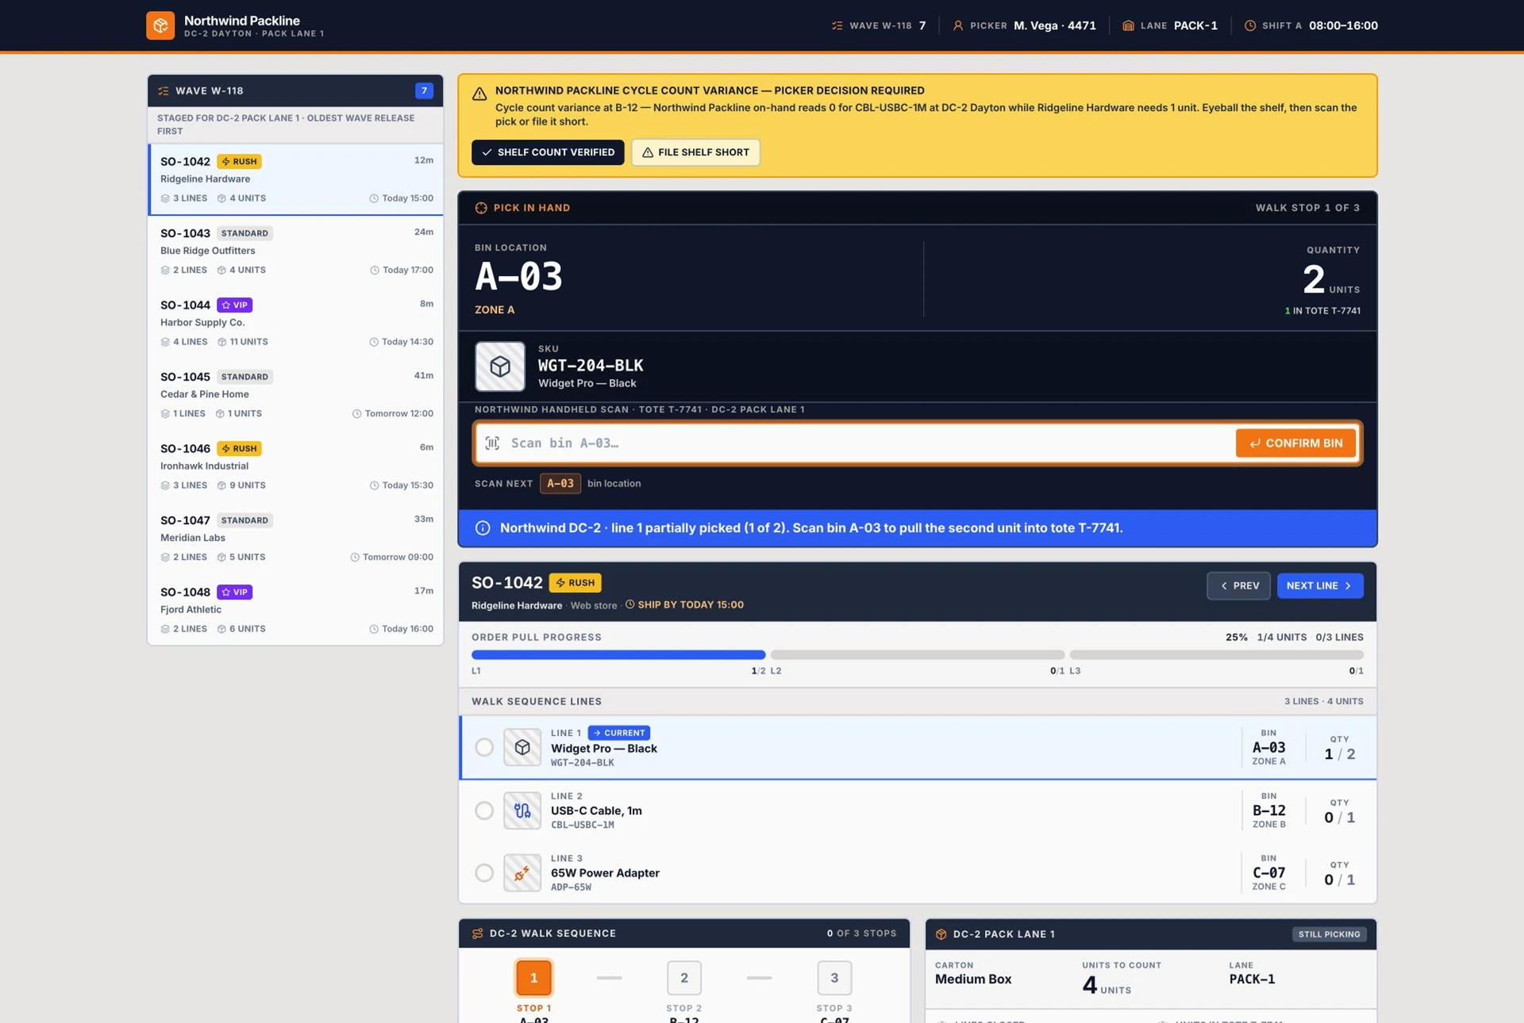The width and height of the screenshot is (1524, 1023).
Task: Click walk sequence Stop 3 marker
Action: coord(834,978)
